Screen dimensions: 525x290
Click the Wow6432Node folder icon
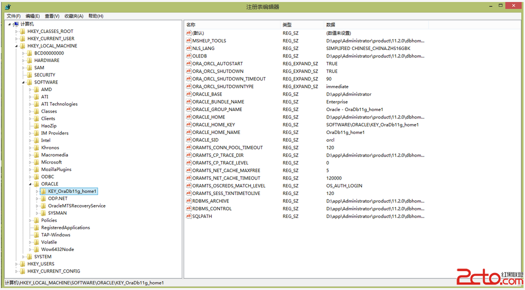36,249
